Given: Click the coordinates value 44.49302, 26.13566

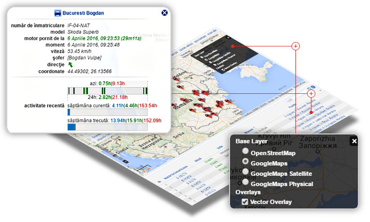Looking at the screenshot, I should [x=90, y=72].
